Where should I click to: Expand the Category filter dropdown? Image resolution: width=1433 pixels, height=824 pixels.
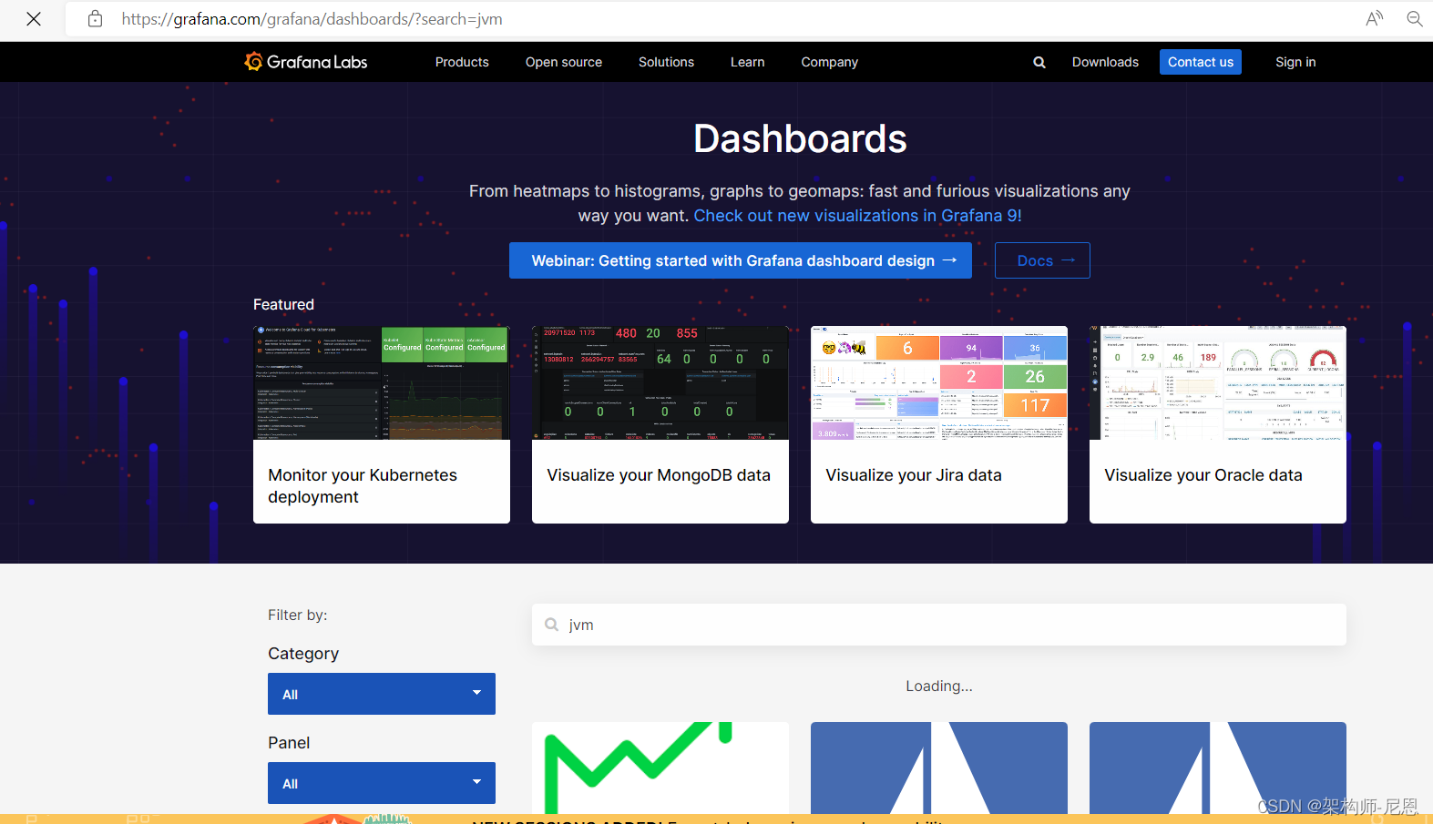382,694
